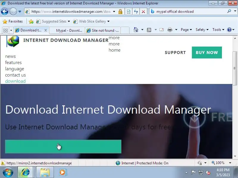The width and height of the screenshot is (238, 178).
Task: Click the scrollbar up arrow
Action: tap(235, 38)
